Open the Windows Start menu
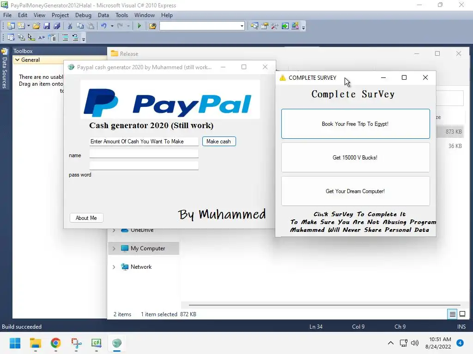 15,343
